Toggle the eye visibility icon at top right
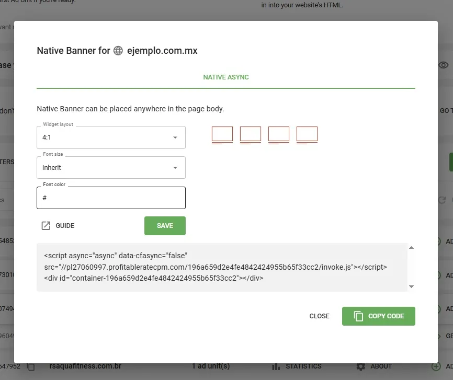The width and height of the screenshot is (453, 380). 443,65
